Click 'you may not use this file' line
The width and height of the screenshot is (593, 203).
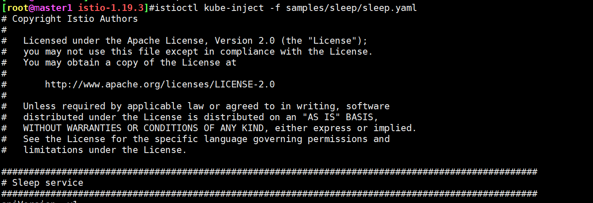[x=198, y=51]
